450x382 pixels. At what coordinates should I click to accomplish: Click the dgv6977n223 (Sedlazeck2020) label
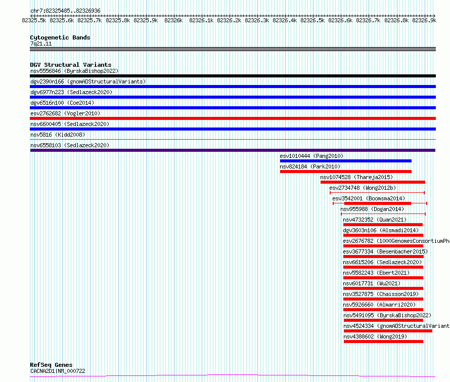pyautogui.click(x=71, y=92)
